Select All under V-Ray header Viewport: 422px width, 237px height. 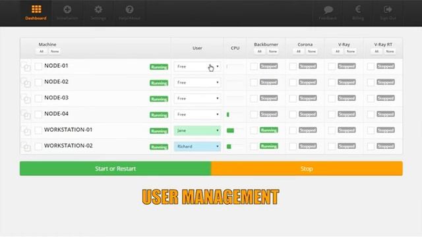pos(338,51)
